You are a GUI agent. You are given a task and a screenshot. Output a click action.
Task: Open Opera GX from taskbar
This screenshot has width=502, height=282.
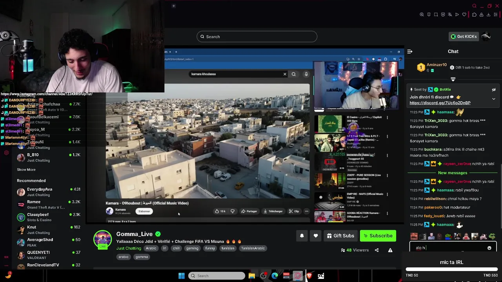pyautogui.click(x=298, y=276)
